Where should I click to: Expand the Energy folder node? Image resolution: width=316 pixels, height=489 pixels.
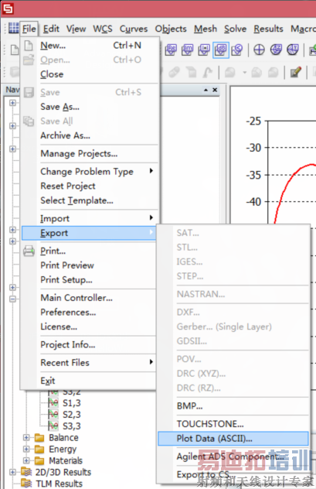point(26,449)
